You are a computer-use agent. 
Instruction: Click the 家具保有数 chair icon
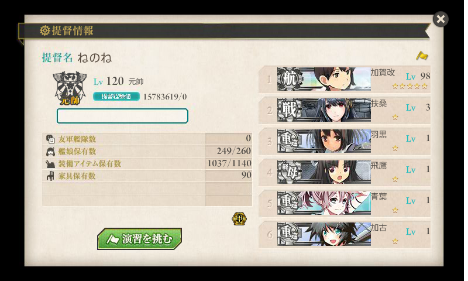50,176
